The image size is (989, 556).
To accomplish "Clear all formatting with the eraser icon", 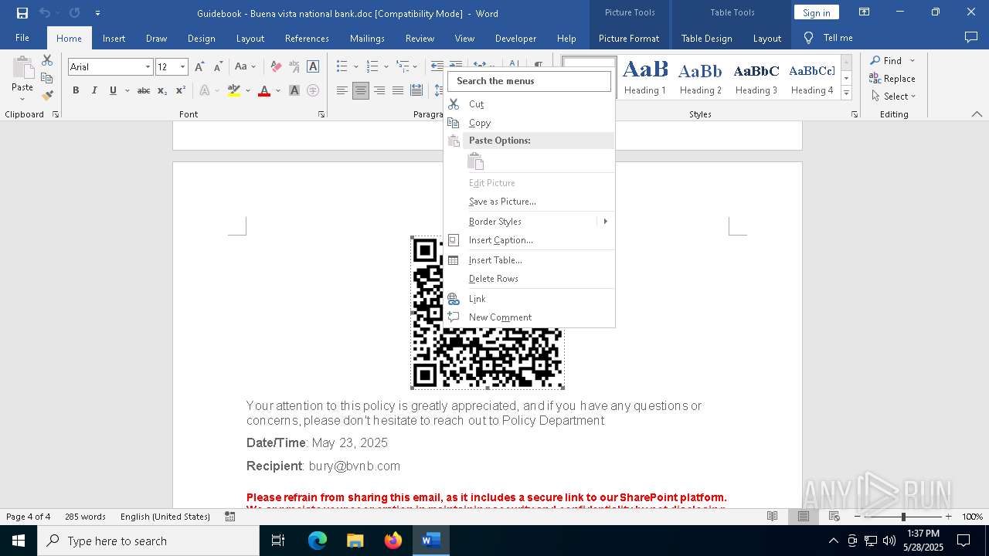I will coord(276,67).
